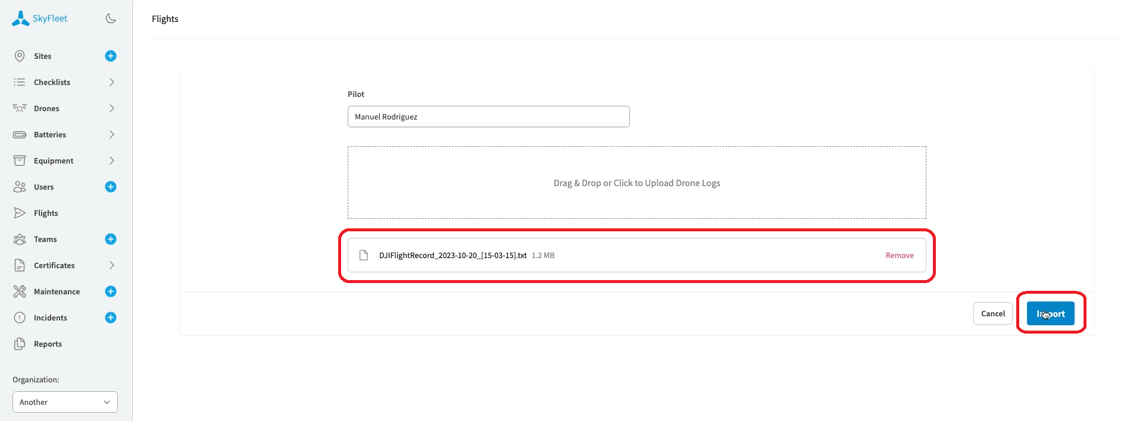
Task: Expand the Certificates submenu chevron
Action: [x=111, y=265]
